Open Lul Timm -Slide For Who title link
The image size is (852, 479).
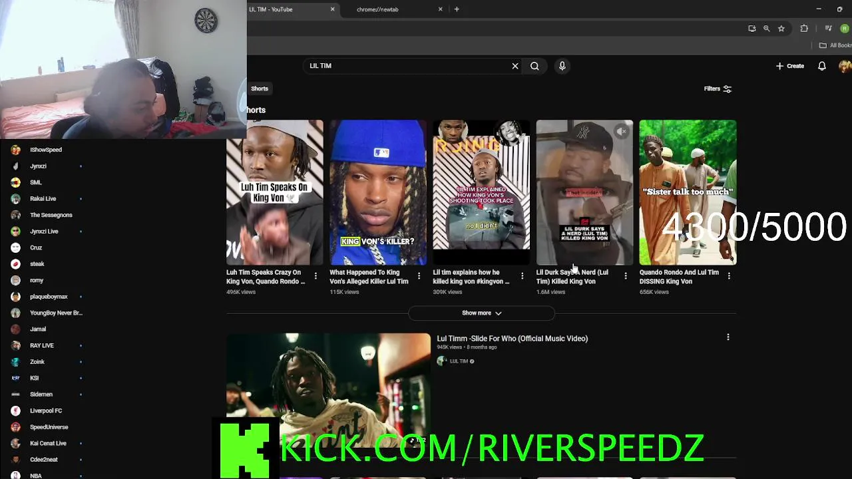(512, 339)
